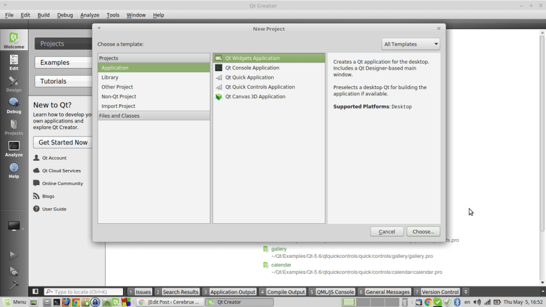Open the Build menu
Screen dimensions: 546x307
44,15
